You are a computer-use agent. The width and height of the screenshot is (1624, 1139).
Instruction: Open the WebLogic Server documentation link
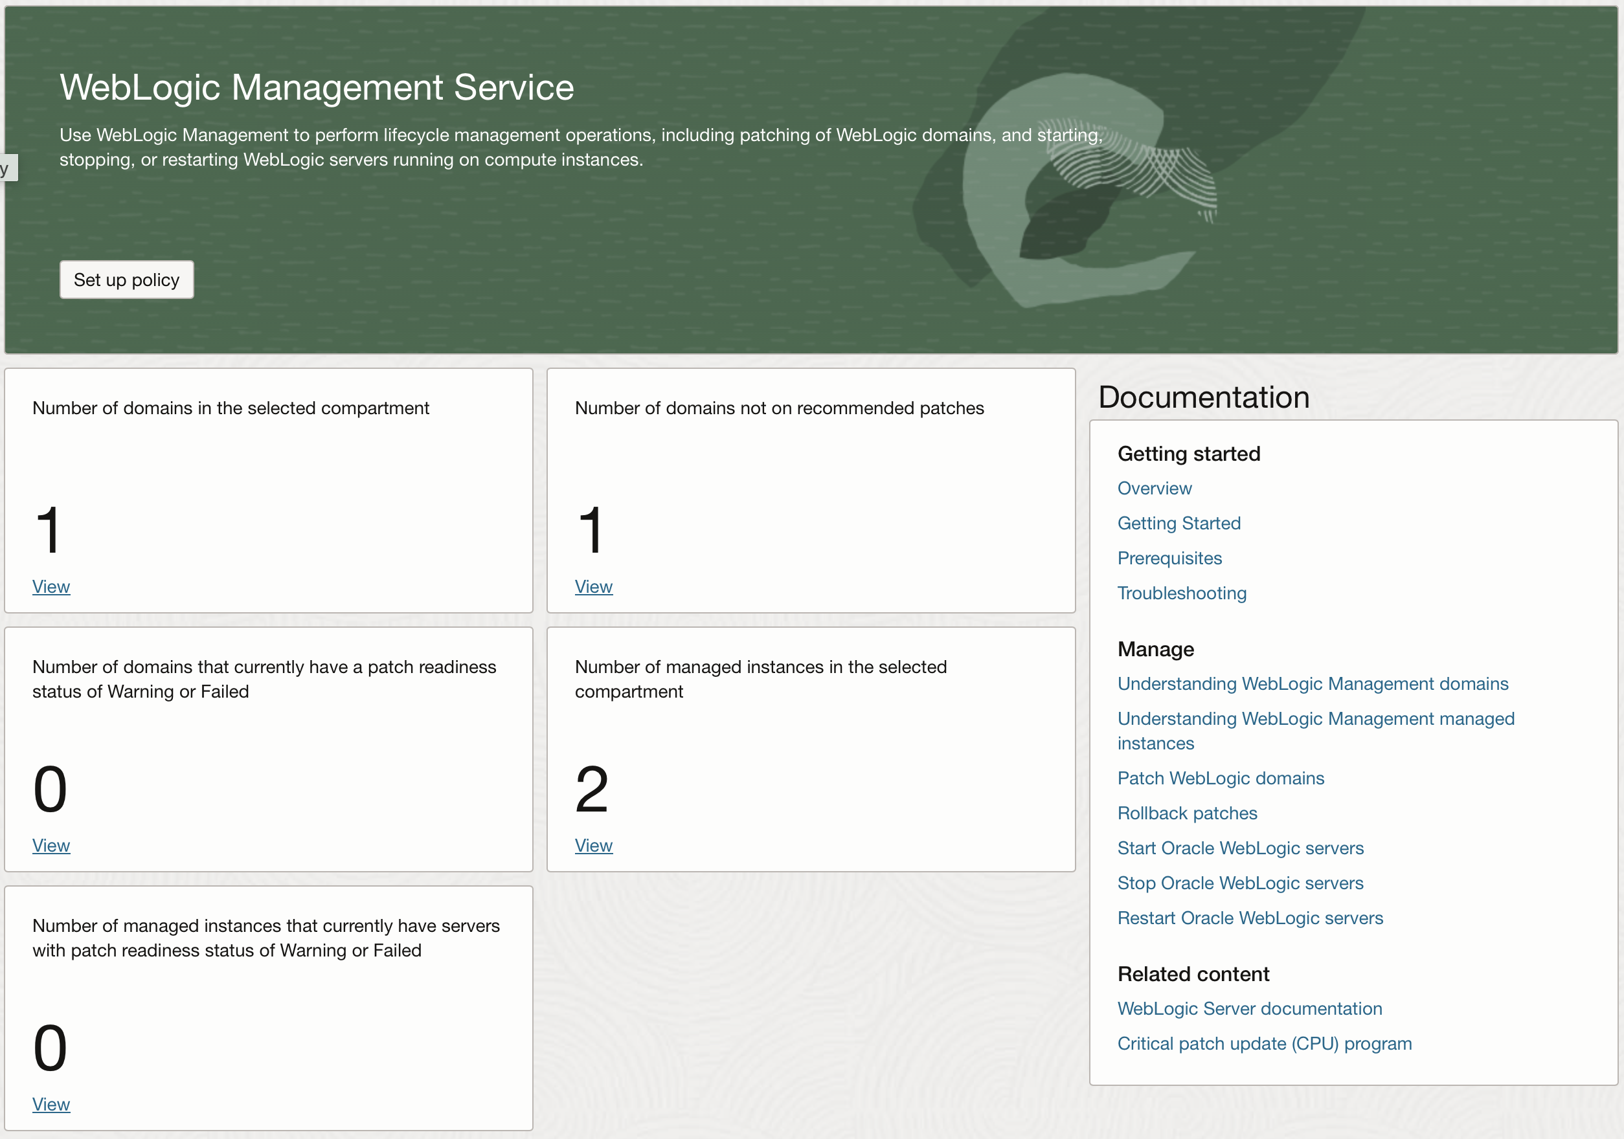pos(1249,1008)
